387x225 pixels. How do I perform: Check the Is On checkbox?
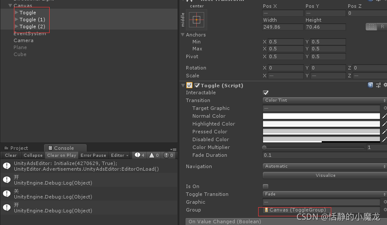point(266,187)
